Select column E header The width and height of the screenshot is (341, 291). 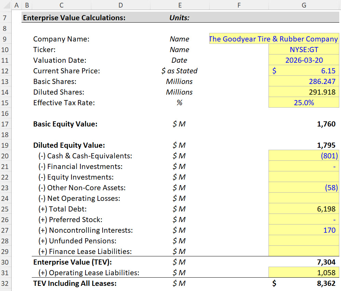180,5
